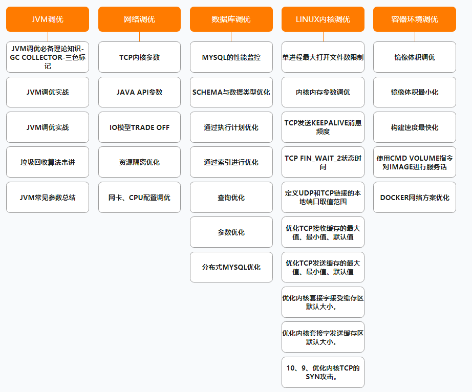Select the TCP内核参数 node
Viewport: 472px width, 392px height.
click(x=139, y=57)
